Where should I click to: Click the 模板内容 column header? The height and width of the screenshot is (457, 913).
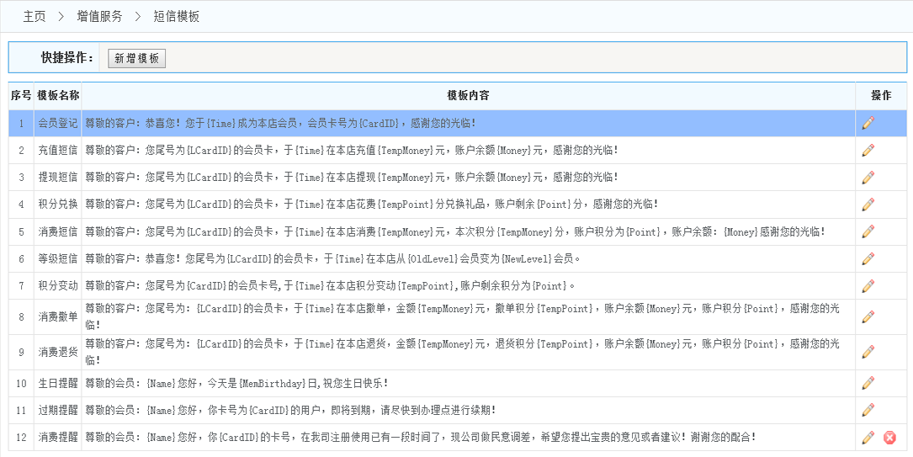[469, 96]
